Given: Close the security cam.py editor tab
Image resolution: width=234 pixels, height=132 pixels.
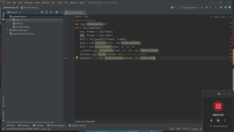Looking at the screenshot, I should coord(84,12).
